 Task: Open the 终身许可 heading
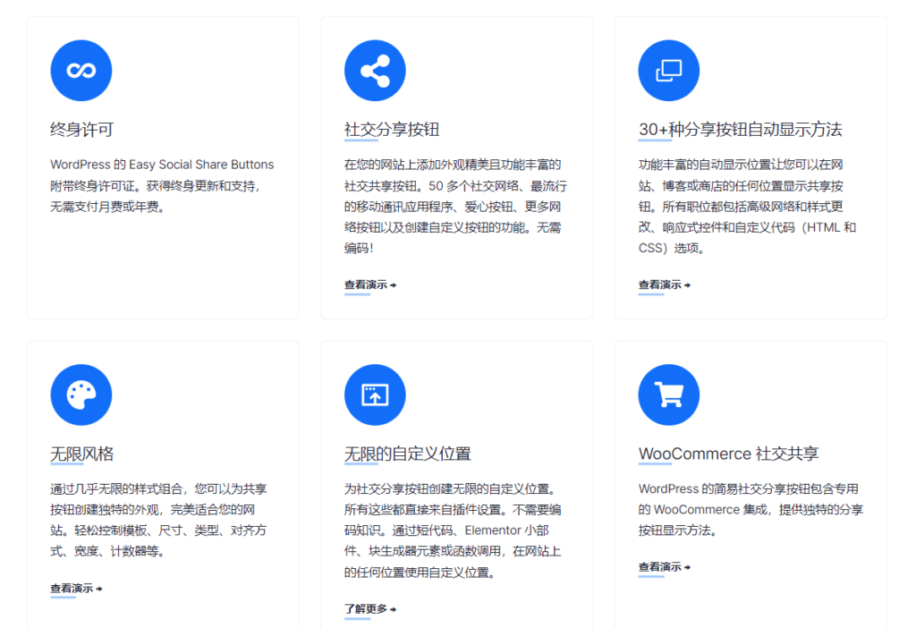pos(81,130)
